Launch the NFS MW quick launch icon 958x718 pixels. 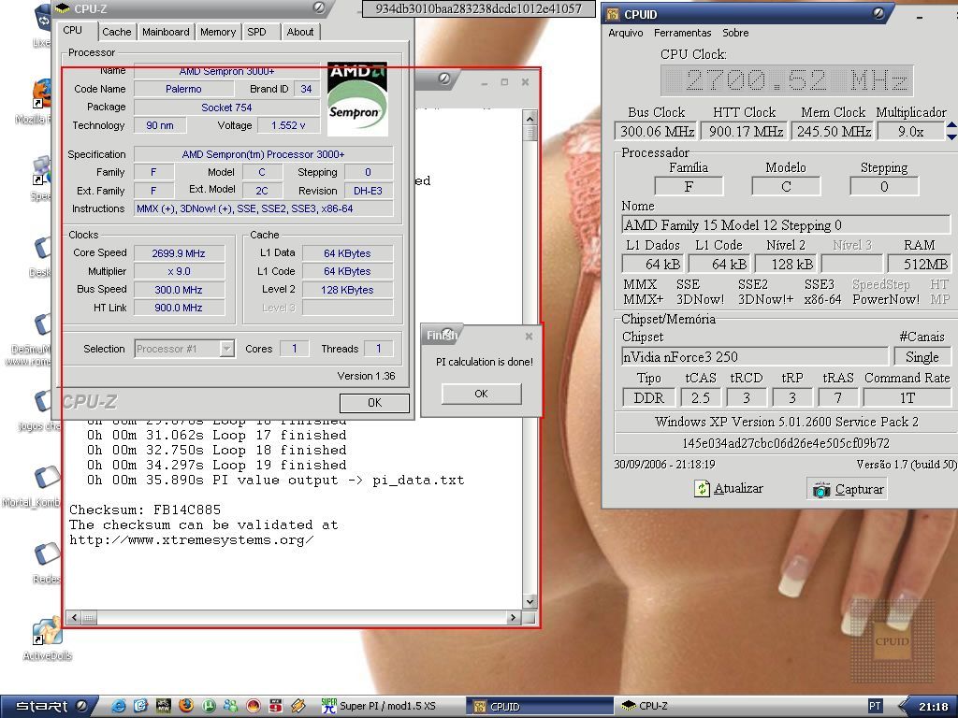pyautogui.click(x=164, y=707)
